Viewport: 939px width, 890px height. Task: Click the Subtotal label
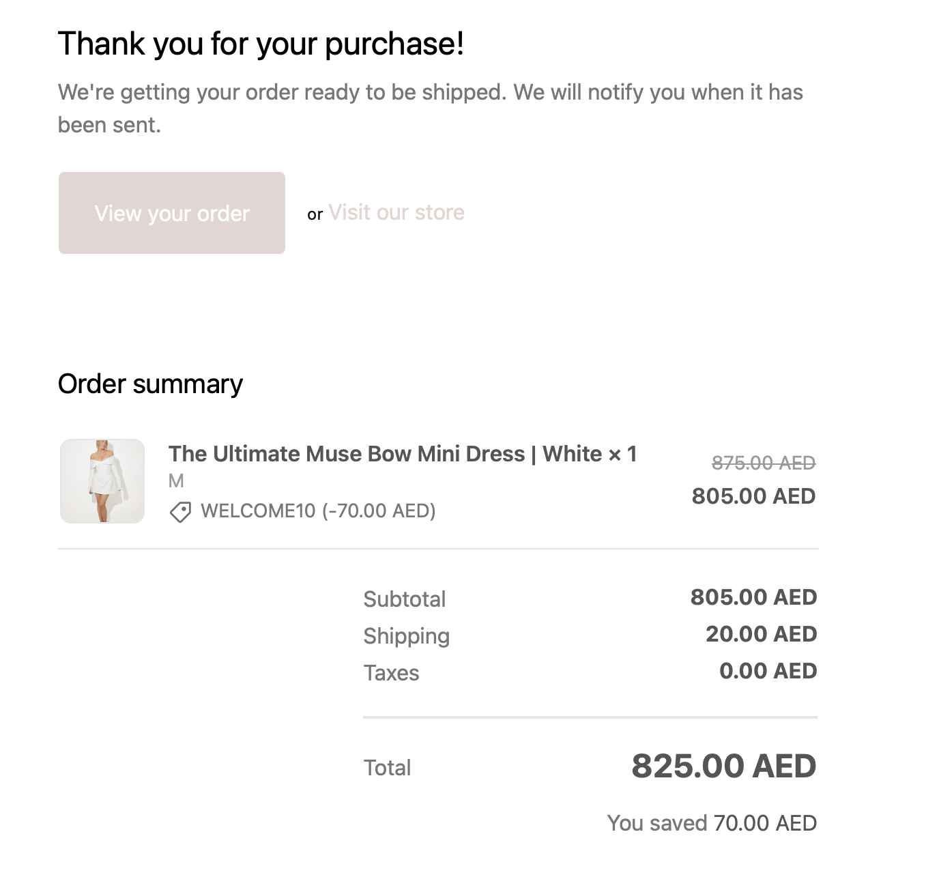404,599
